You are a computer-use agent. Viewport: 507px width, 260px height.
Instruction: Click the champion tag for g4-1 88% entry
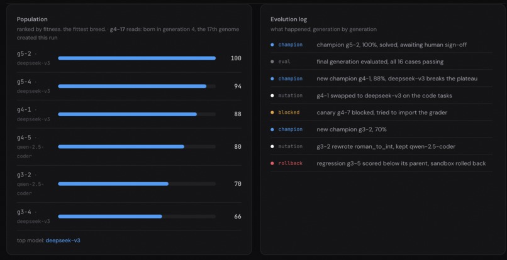point(291,79)
